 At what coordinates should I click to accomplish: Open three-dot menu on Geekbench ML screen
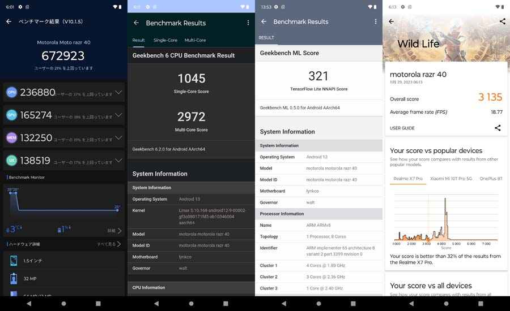(376, 21)
